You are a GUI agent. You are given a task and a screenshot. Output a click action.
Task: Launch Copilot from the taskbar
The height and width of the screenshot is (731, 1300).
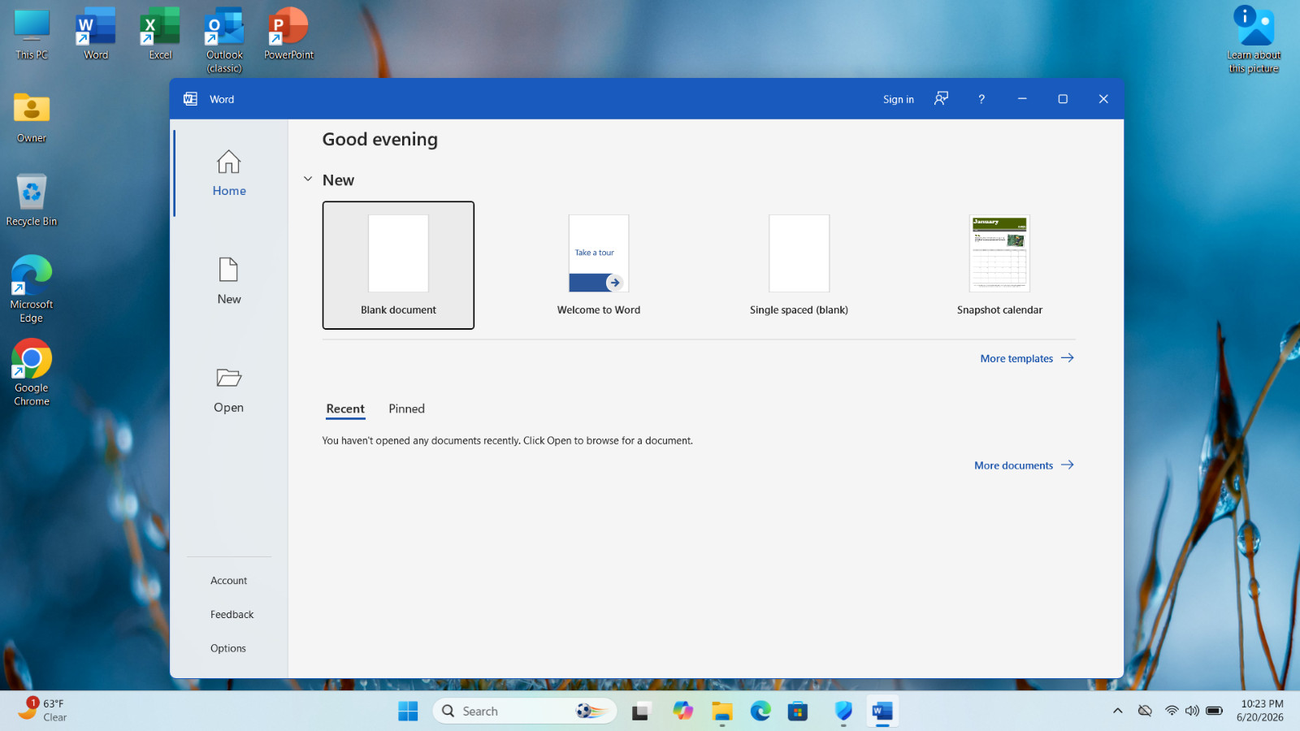tap(682, 712)
